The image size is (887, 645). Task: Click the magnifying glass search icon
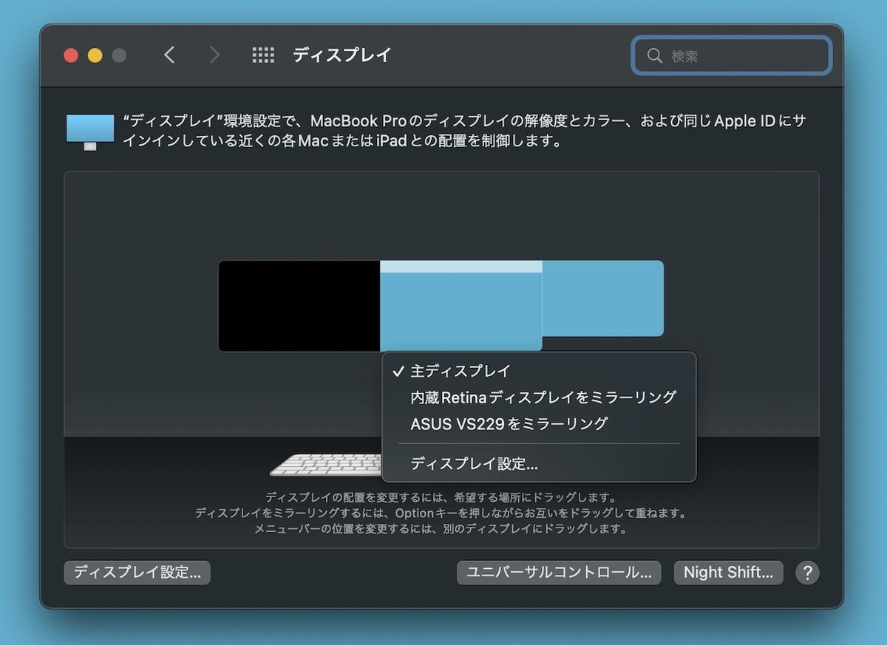[x=654, y=56]
